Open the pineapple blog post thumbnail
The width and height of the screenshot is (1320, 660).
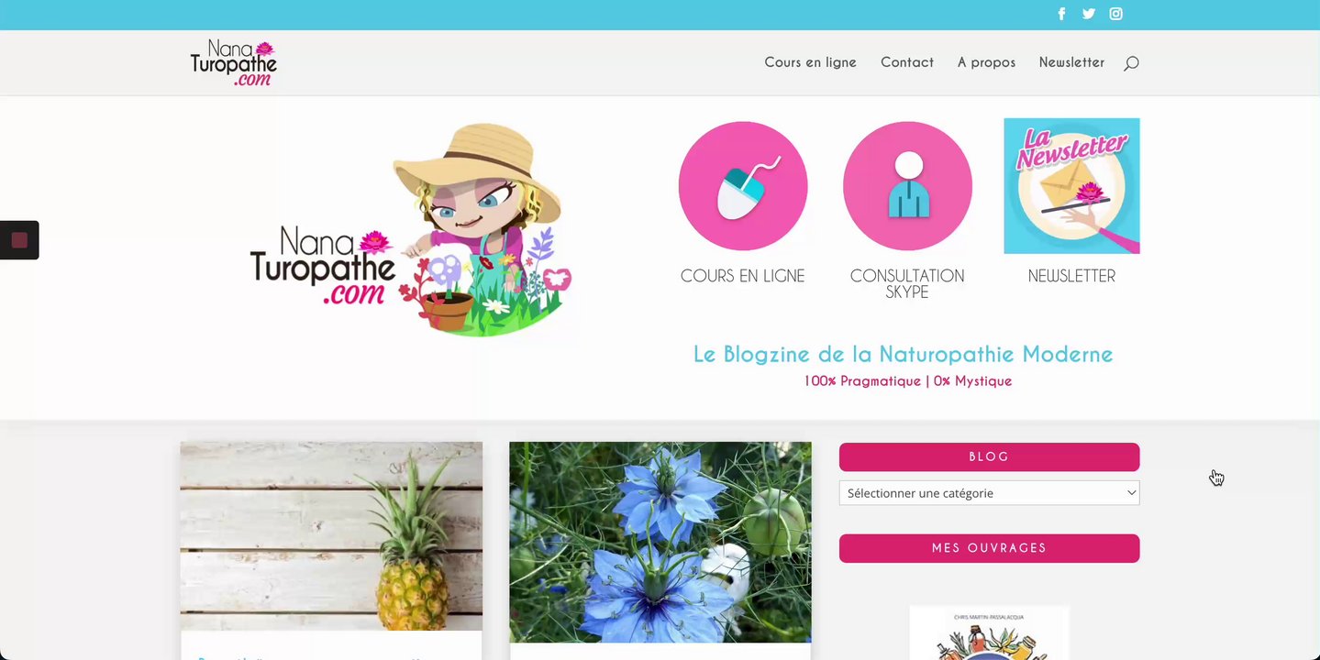click(x=331, y=536)
